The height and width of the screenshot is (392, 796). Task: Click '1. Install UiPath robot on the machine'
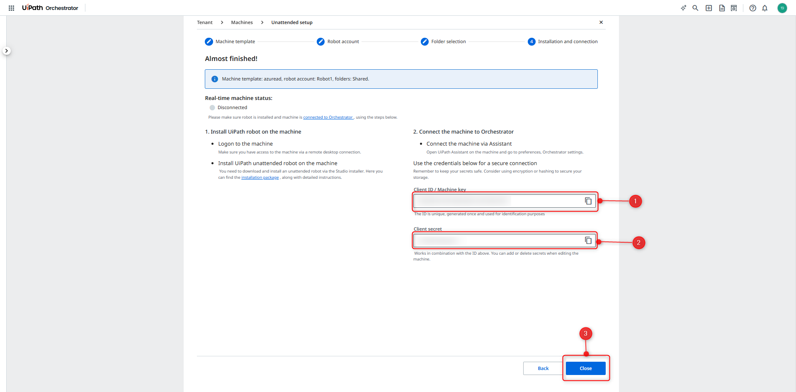[253, 132]
